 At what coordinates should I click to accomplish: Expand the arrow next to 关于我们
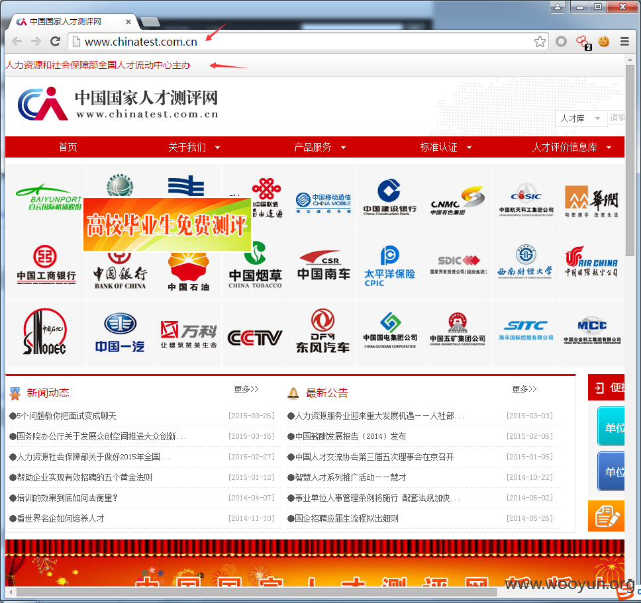point(217,148)
